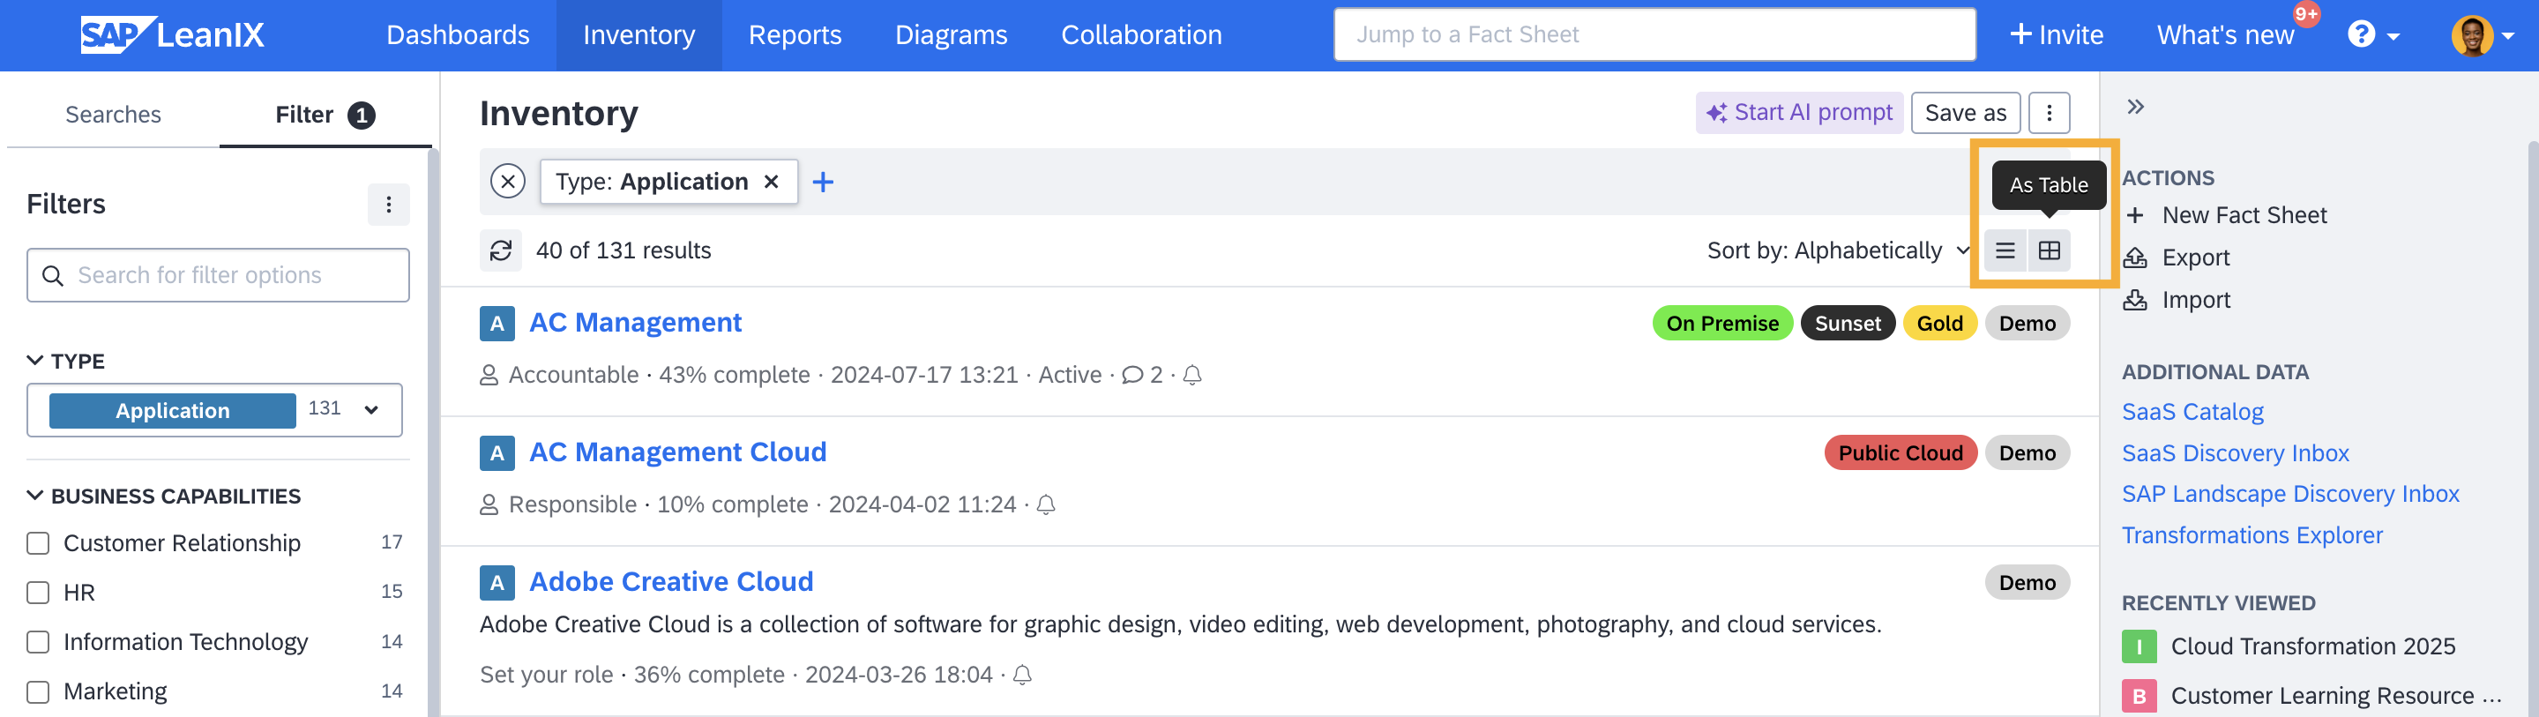Open What's new notifications
This screenshot has height=717, width=2539.
tap(2226, 34)
